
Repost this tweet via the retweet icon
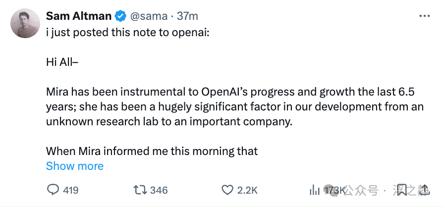click(x=140, y=190)
